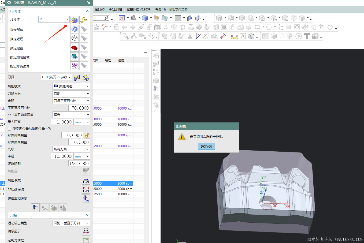Click the generate tool path icon
Image resolution: width=364 pixels, height=243 pixels.
pos(35,208)
